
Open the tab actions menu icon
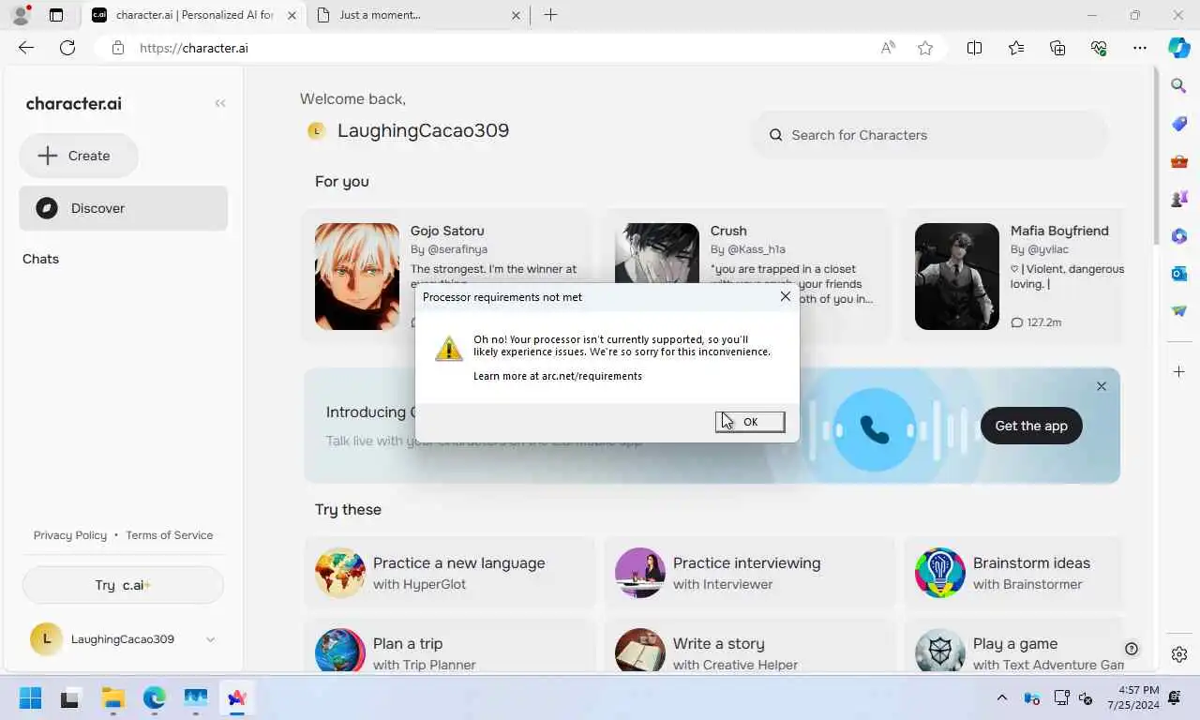point(56,15)
